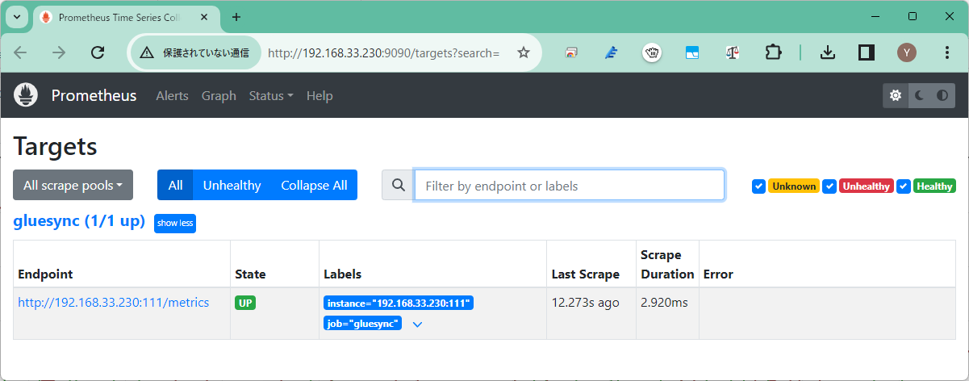Screen dimensions: 969x381
Task: Select the auto contrast theme icon
Action: point(942,95)
